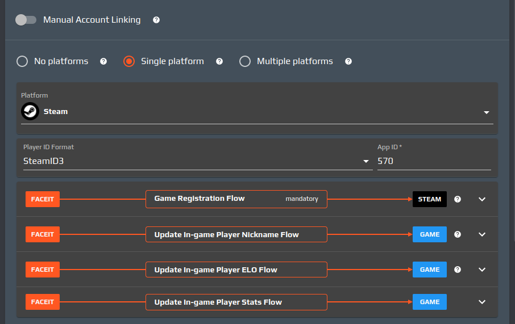The width and height of the screenshot is (515, 324).
Task: Click the App ID input field
Action: pos(434,161)
